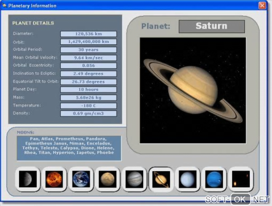Select the Saturn planet icon
This screenshot has height=206, width=272.
161,179
